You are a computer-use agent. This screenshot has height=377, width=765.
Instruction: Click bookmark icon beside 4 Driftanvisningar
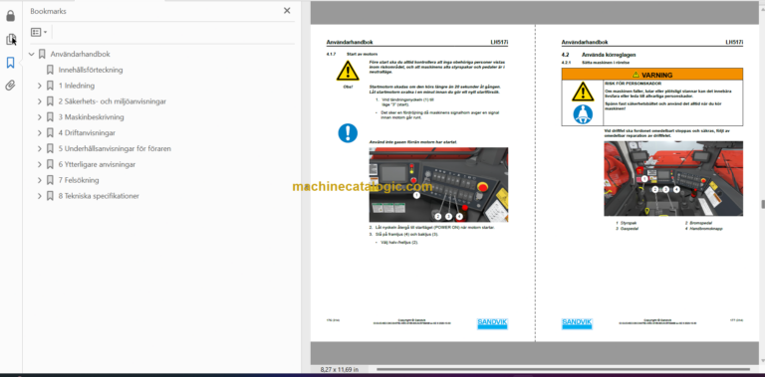(50, 133)
